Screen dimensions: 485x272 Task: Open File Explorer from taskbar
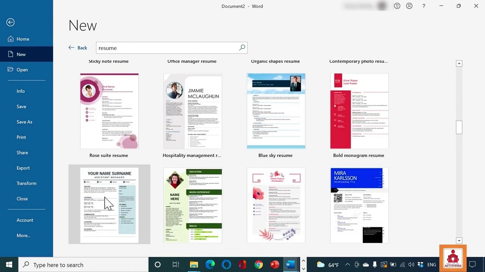194,264
